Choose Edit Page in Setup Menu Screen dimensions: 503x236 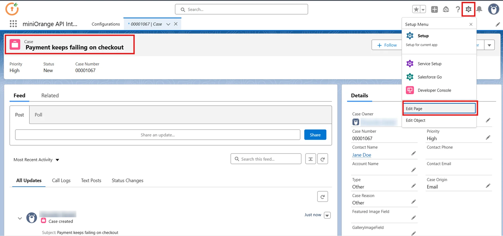pos(440,108)
